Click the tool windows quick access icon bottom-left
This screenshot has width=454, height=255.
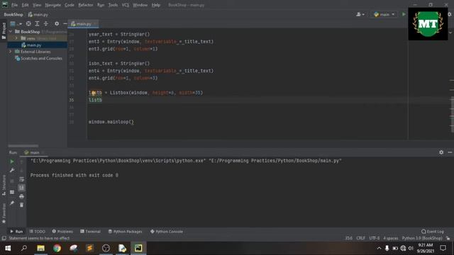tap(4, 238)
